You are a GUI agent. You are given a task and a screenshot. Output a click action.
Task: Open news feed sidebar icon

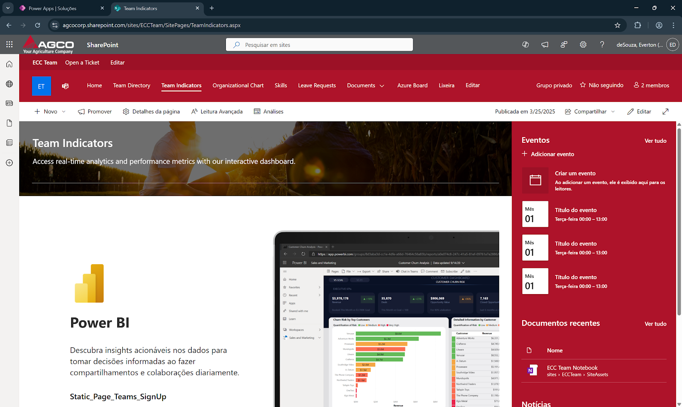tap(9, 103)
